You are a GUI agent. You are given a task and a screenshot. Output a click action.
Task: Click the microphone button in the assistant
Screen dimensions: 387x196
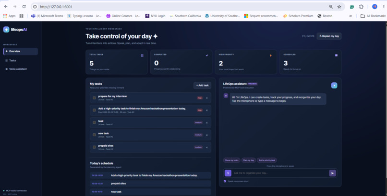(228, 173)
